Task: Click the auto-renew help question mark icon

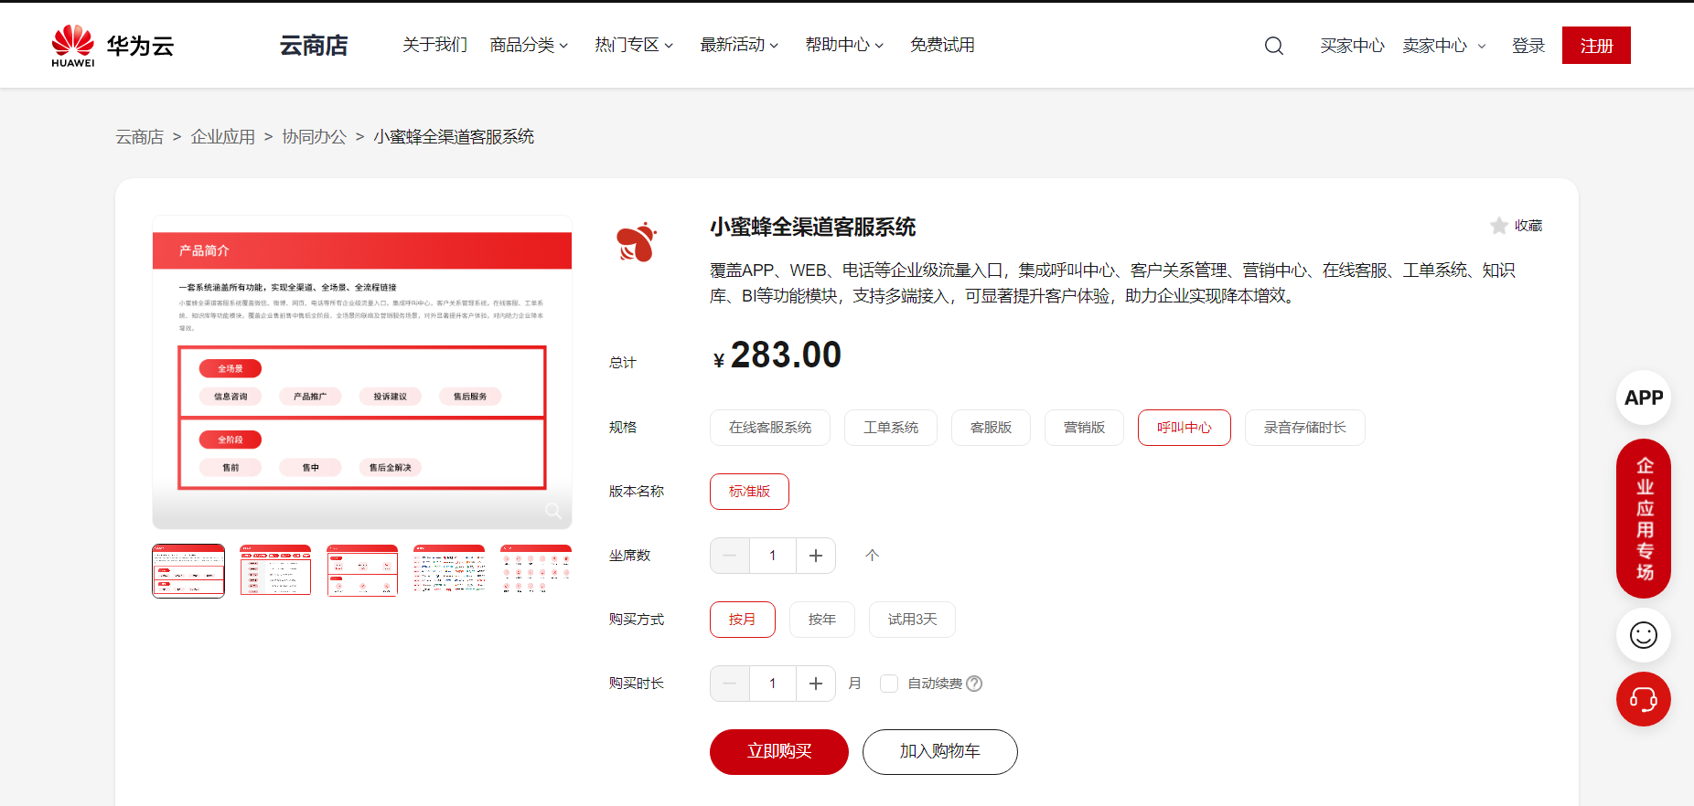Action: click(x=974, y=684)
